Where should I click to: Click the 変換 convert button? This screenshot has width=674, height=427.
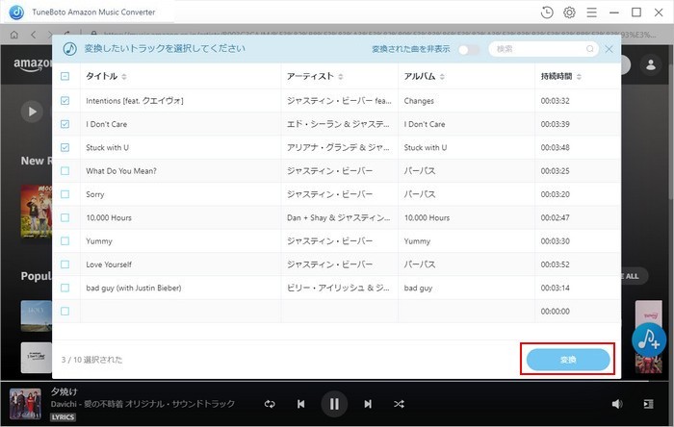click(x=568, y=360)
